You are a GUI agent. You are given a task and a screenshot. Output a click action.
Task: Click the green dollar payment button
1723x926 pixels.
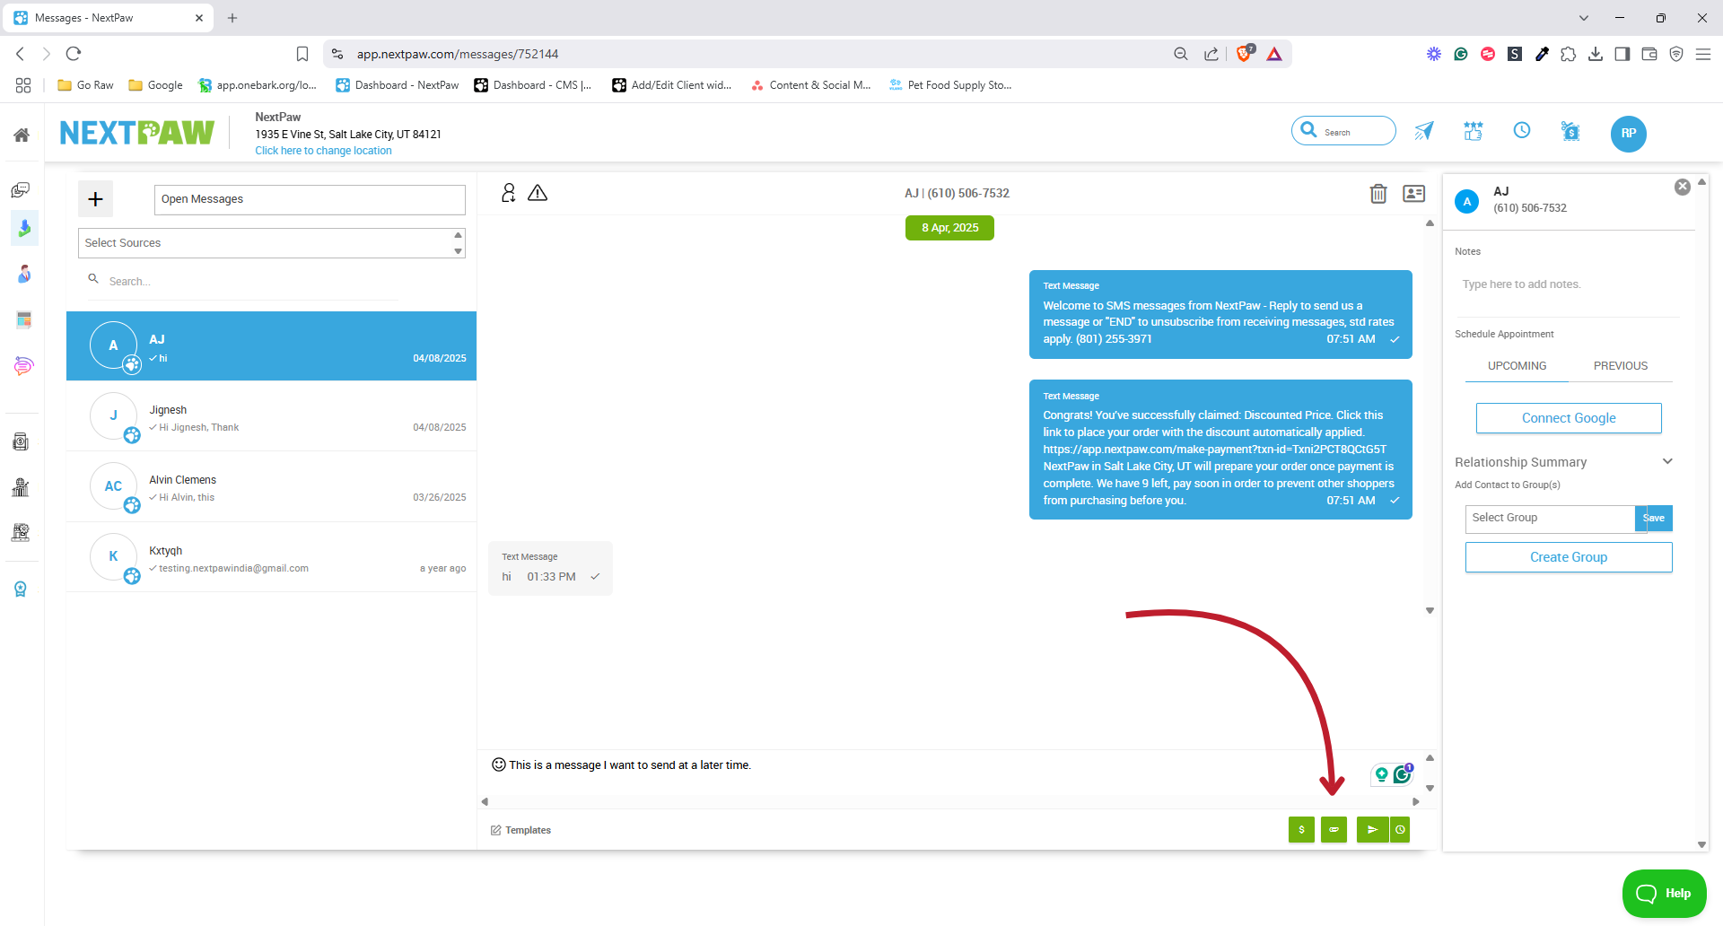[1301, 830]
